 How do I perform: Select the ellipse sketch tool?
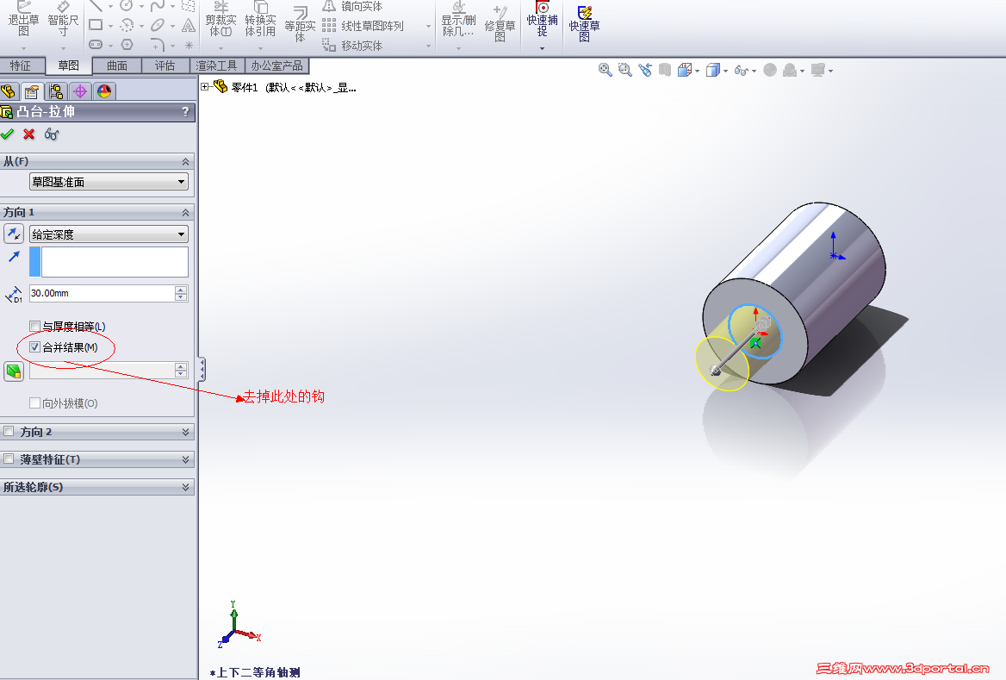click(157, 25)
